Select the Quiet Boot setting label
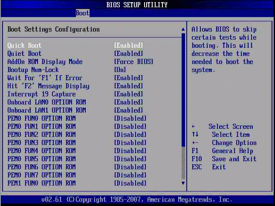This screenshot has width=275, height=206. pyautogui.click(x=24, y=54)
